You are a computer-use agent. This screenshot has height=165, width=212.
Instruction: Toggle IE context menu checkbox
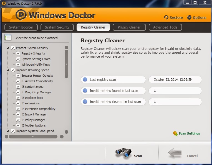[18, 86]
